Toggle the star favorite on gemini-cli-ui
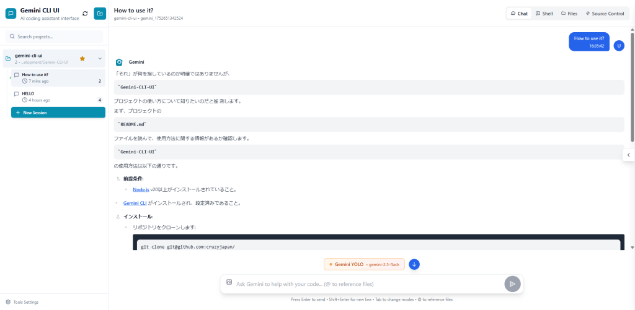The height and width of the screenshot is (310, 635). (82, 59)
